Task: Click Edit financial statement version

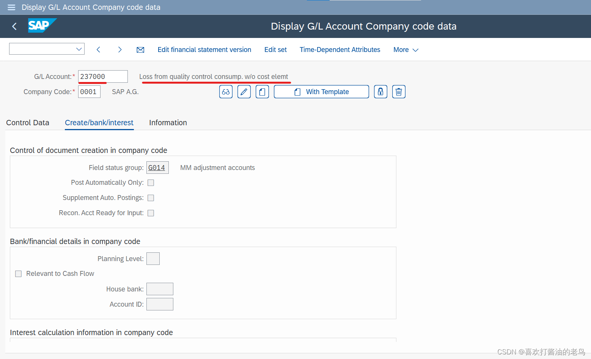Action: (204, 50)
